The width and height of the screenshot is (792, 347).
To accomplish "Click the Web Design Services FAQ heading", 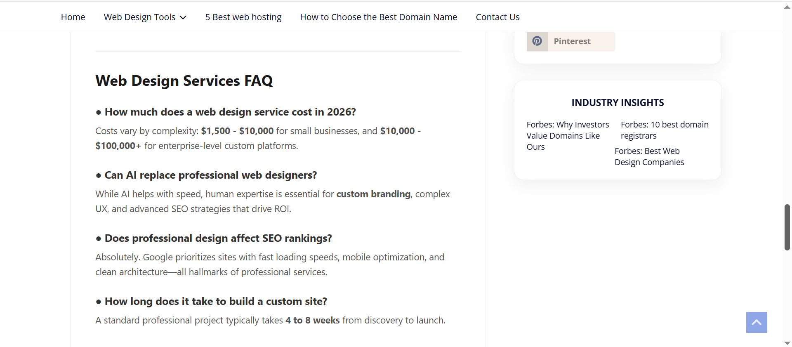I will click(x=184, y=81).
